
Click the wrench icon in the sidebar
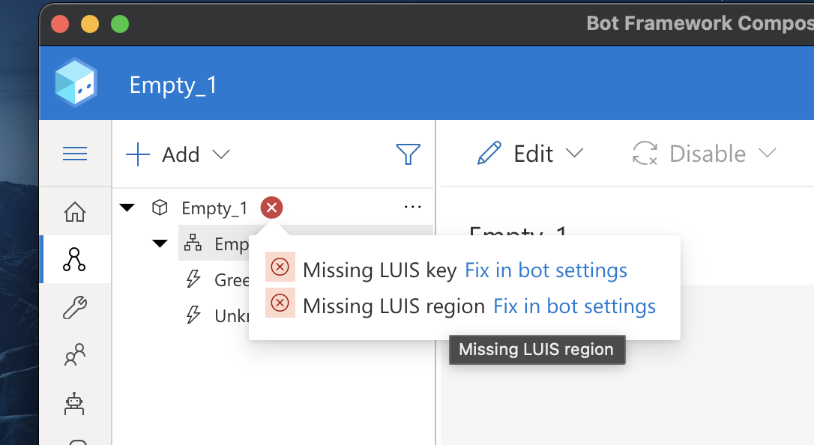pyautogui.click(x=74, y=307)
